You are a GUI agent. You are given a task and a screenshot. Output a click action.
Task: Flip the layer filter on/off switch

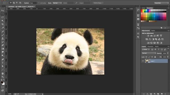pos(168,49)
